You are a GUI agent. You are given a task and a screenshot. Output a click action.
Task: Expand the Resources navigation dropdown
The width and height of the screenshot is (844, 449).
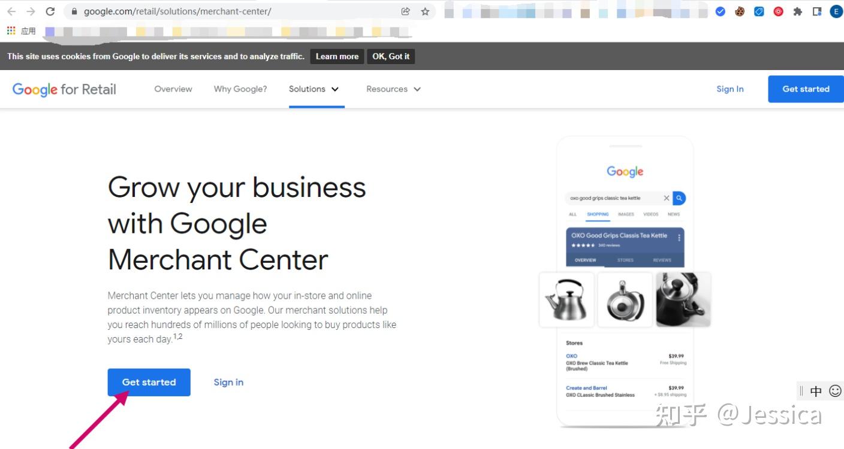tap(393, 89)
